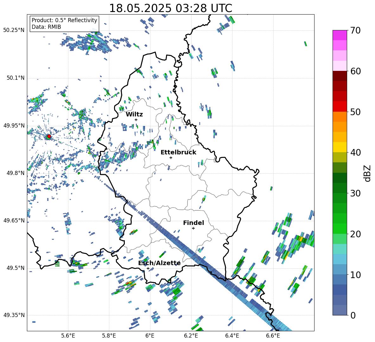Screen dimensions: 375x342
Task: Click the 49.65°N latitude label
Action: 14,221
